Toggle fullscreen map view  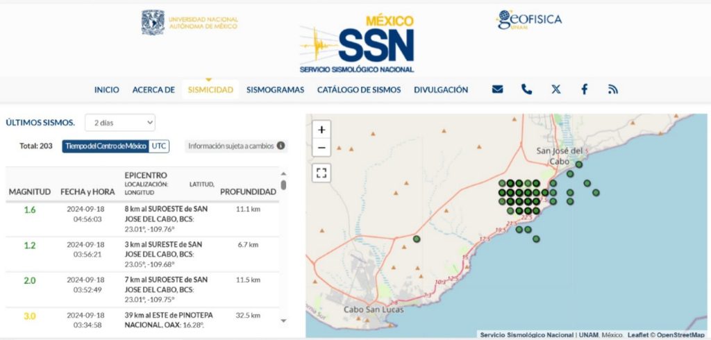point(321,173)
